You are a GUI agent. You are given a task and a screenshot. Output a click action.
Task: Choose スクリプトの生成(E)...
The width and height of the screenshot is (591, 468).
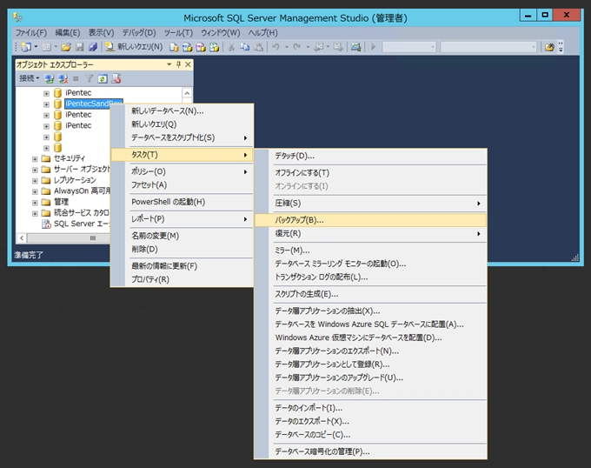tap(371, 294)
